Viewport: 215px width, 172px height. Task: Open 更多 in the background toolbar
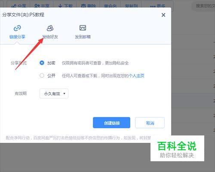pos(157,6)
